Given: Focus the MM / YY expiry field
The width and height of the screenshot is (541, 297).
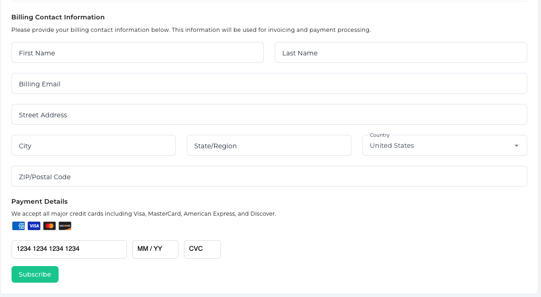Looking at the screenshot, I should pyautogui.click(x=155, y=249).
